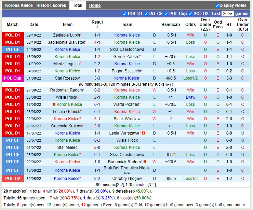Open Slask Wroclaw team link
Image resolution: width=253 pixels, height=210 pixels.
pos(127,119)
